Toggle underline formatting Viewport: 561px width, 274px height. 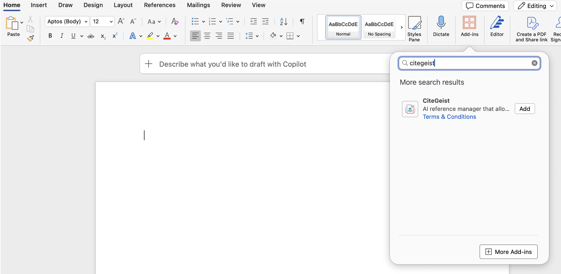[73, 36]
